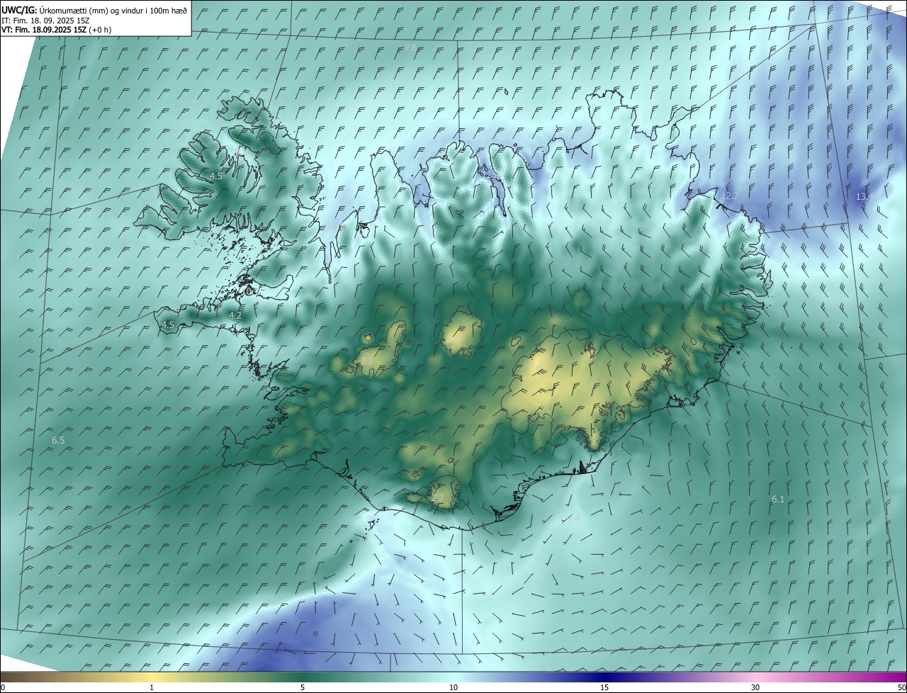Image resolution: width=907 pixels, height=693 pixels.
Task: Click the 9.4 value label off the south coast
Action: pyautogui.click(x=574, y=519)
